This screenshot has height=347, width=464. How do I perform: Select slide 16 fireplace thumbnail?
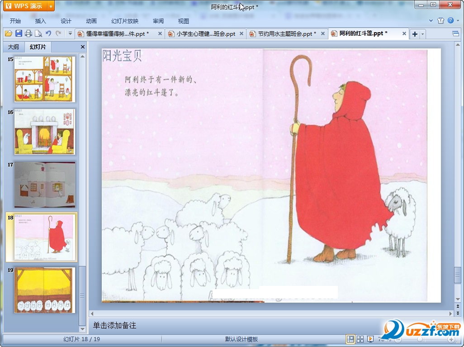coord(45,132)
